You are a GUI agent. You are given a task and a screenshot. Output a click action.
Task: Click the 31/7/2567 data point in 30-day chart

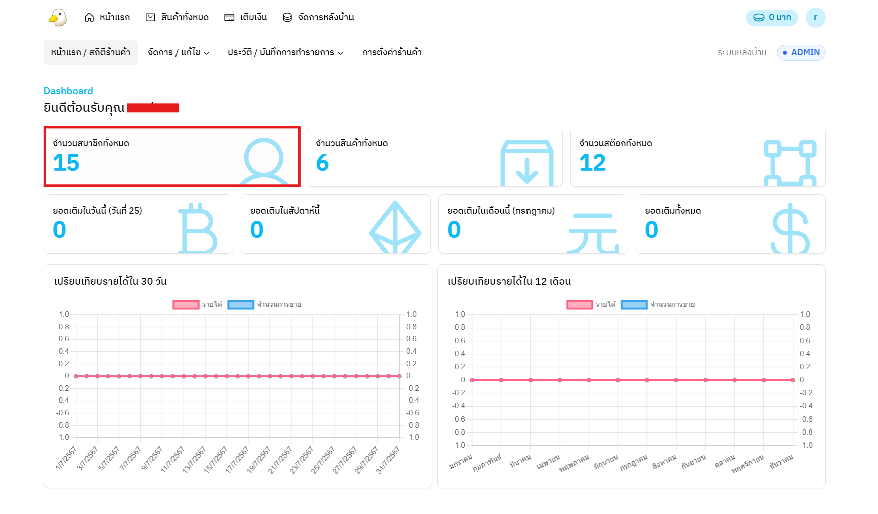pyautogui.click(x=400, y=376)
